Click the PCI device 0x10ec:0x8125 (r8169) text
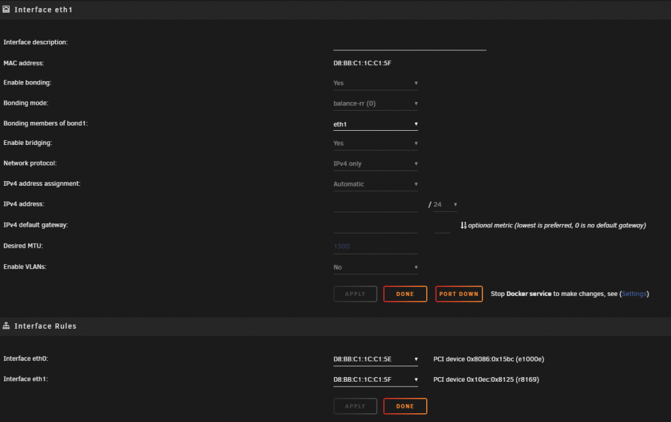 pyautogui.click(x=486, y=380)
